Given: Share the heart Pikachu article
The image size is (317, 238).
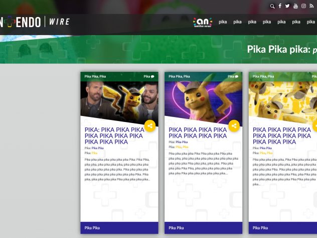Looking at the screenshot, I should tap(234, 126).
